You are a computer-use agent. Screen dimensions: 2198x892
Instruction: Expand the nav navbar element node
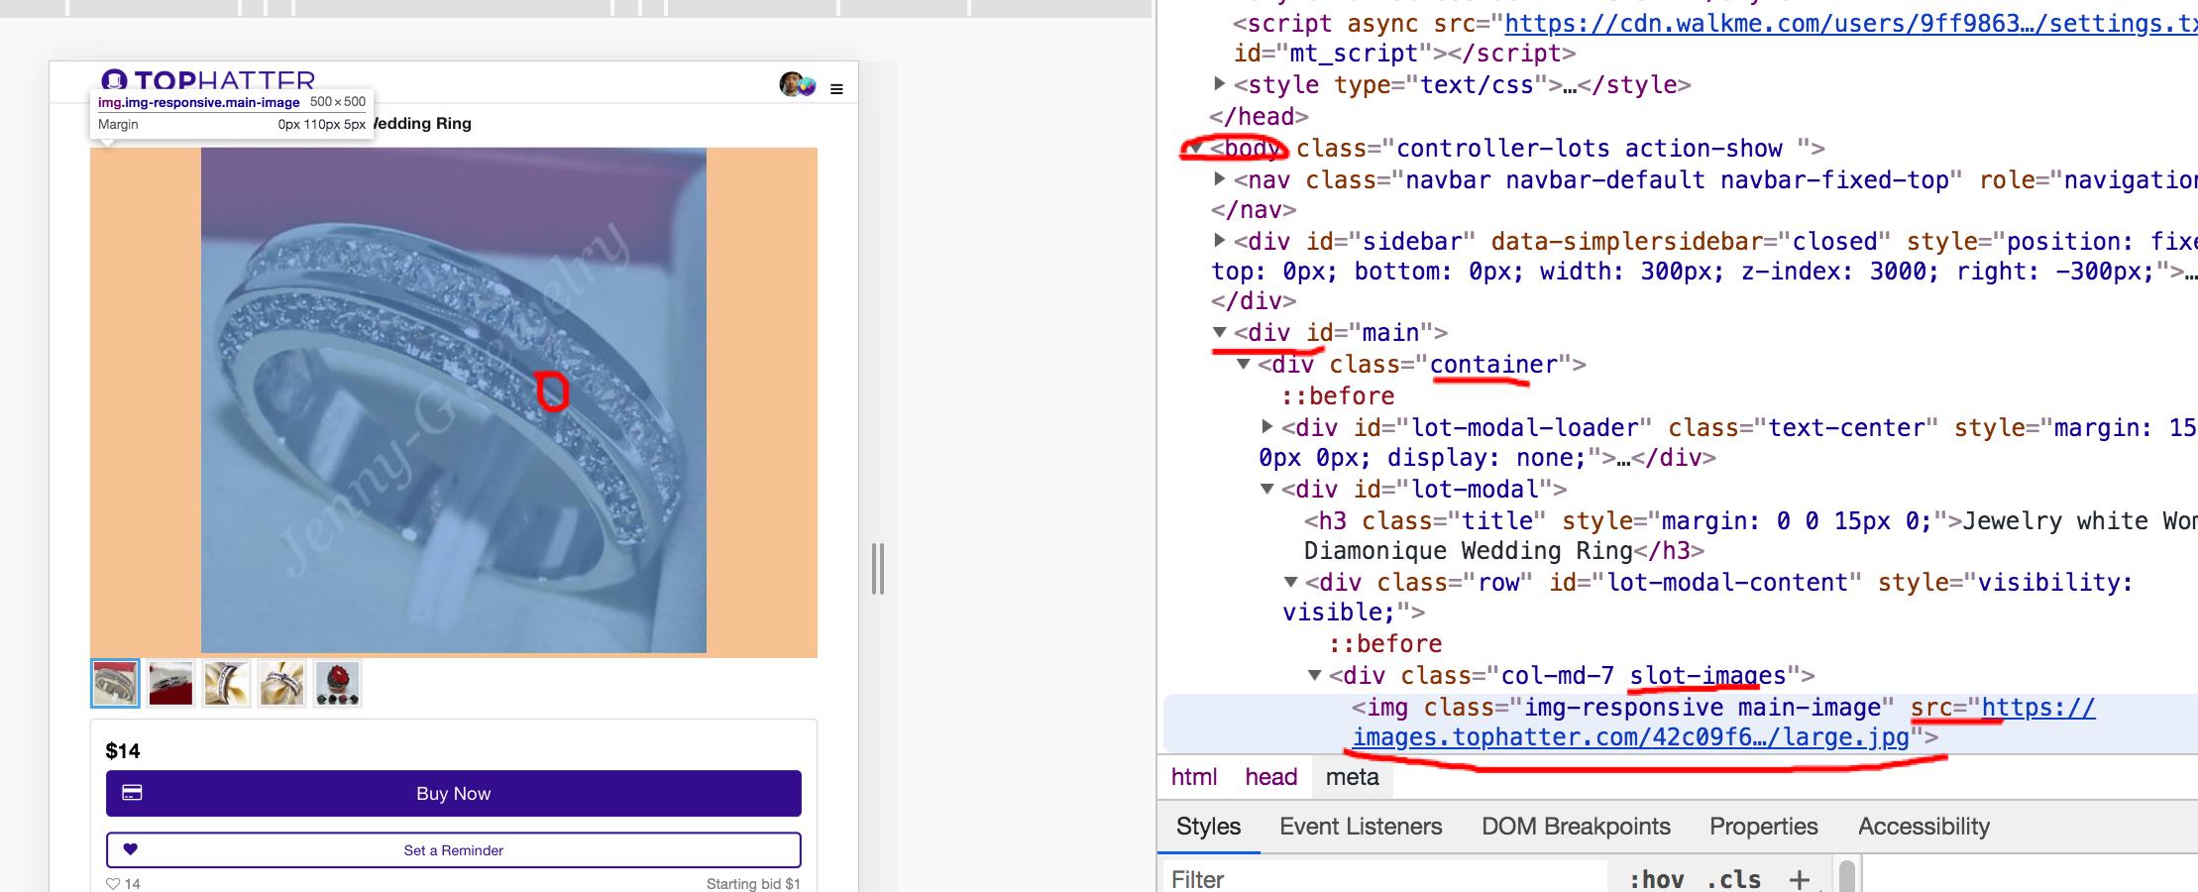coord(1220,179)
